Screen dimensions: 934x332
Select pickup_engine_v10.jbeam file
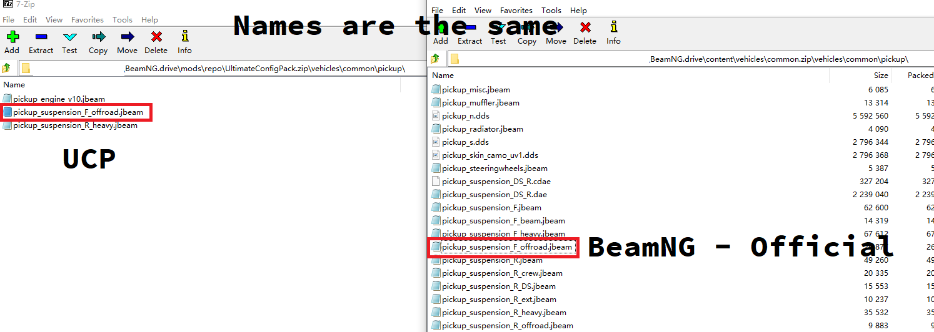(59, 99)
